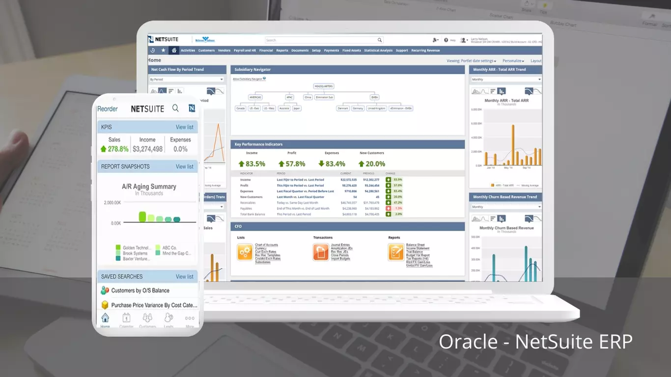This screenshot has height=377, width=671.
Task: Open the Activities menu
Action: click(x=188, y=51)
